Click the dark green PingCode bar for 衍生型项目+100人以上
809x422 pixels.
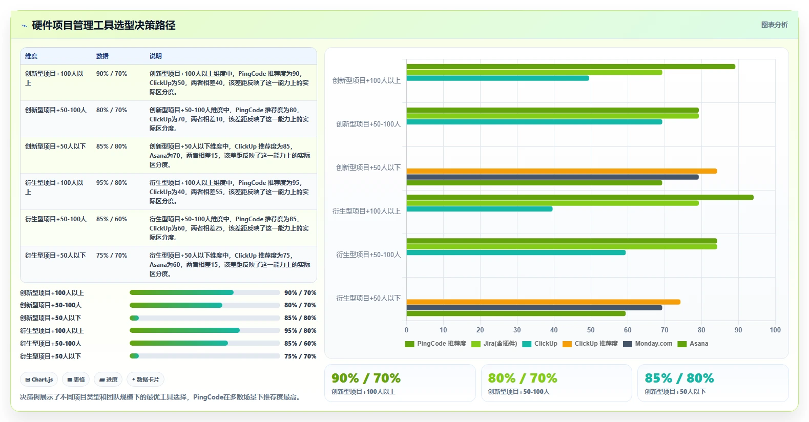(580, 197)
